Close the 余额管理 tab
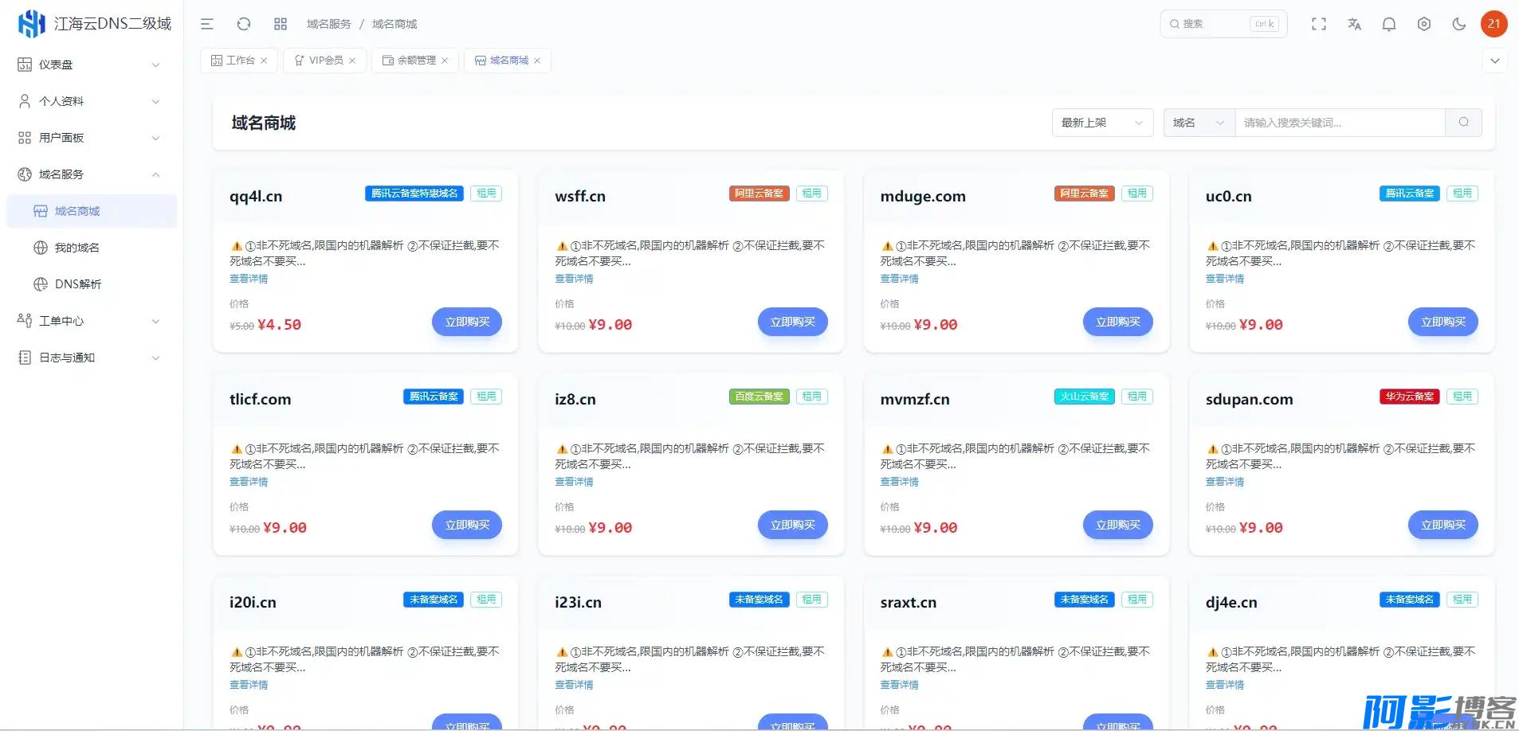Viewport: 1519px width, 731px height. click(445, 61)
